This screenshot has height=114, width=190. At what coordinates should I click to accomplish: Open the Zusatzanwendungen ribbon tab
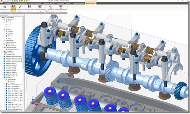coord(78,3)
